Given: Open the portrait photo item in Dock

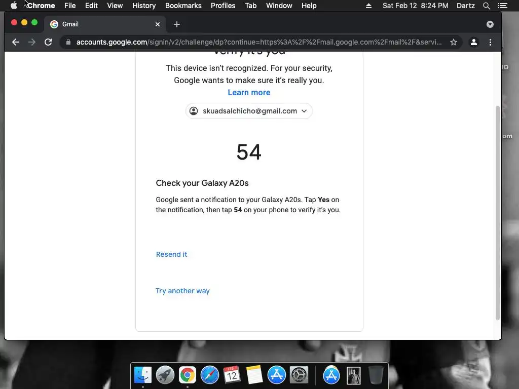Looking at the screenshot, I should pos(353,376).
